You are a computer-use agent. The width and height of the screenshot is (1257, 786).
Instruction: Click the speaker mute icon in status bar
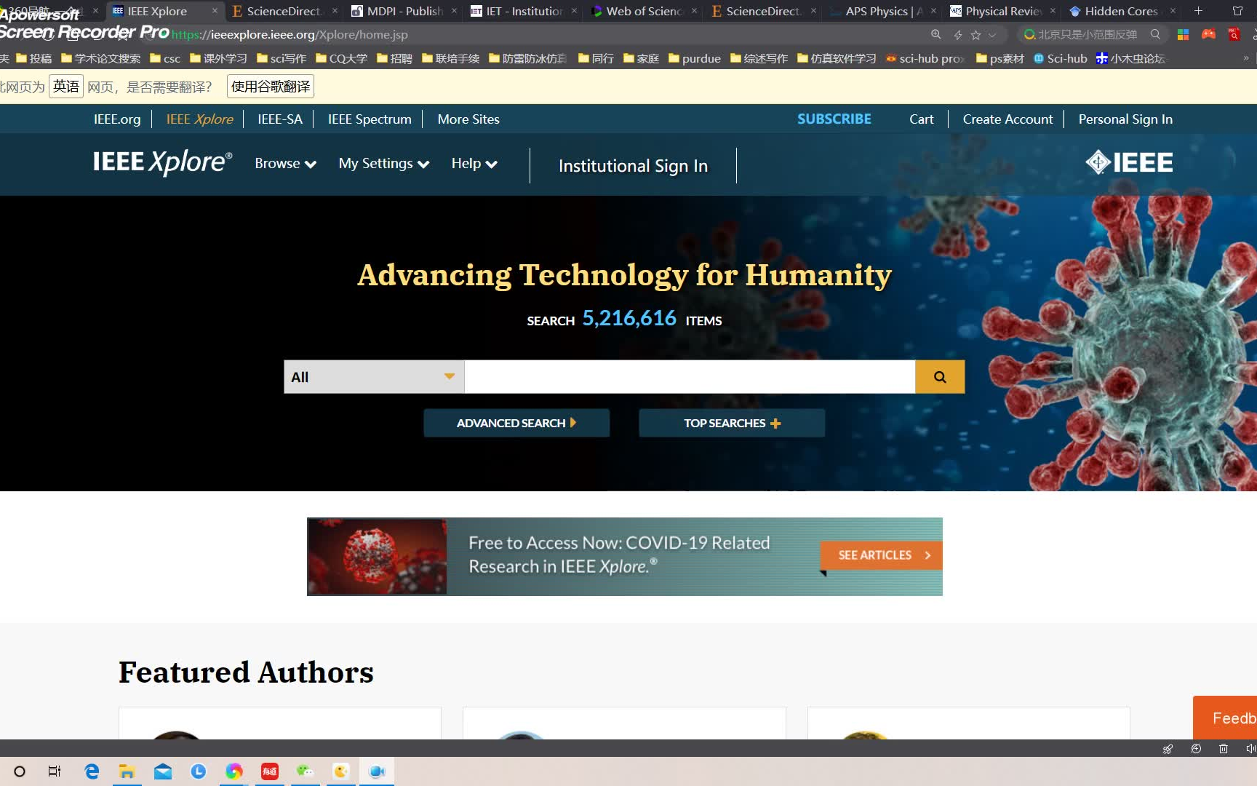click(x=1250, y=749)
